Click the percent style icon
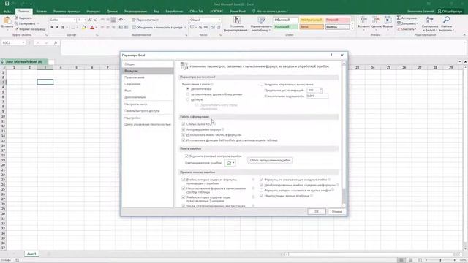Screen dimensions: 468x263 point(200,27)
